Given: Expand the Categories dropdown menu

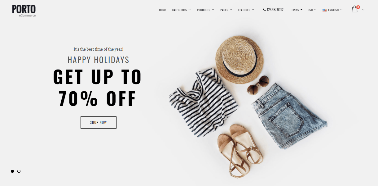Looking at the screenshot, I should pyautogui.click(x=181, y=10).
